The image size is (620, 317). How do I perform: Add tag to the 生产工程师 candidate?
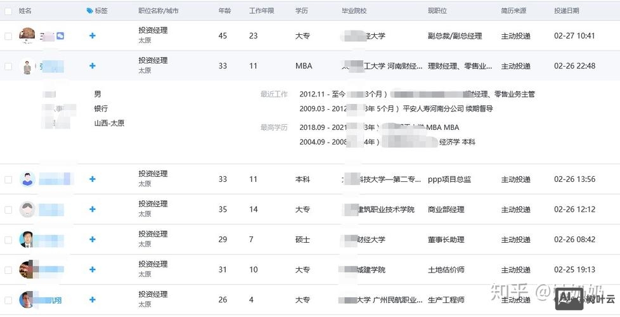coord(92,300)
